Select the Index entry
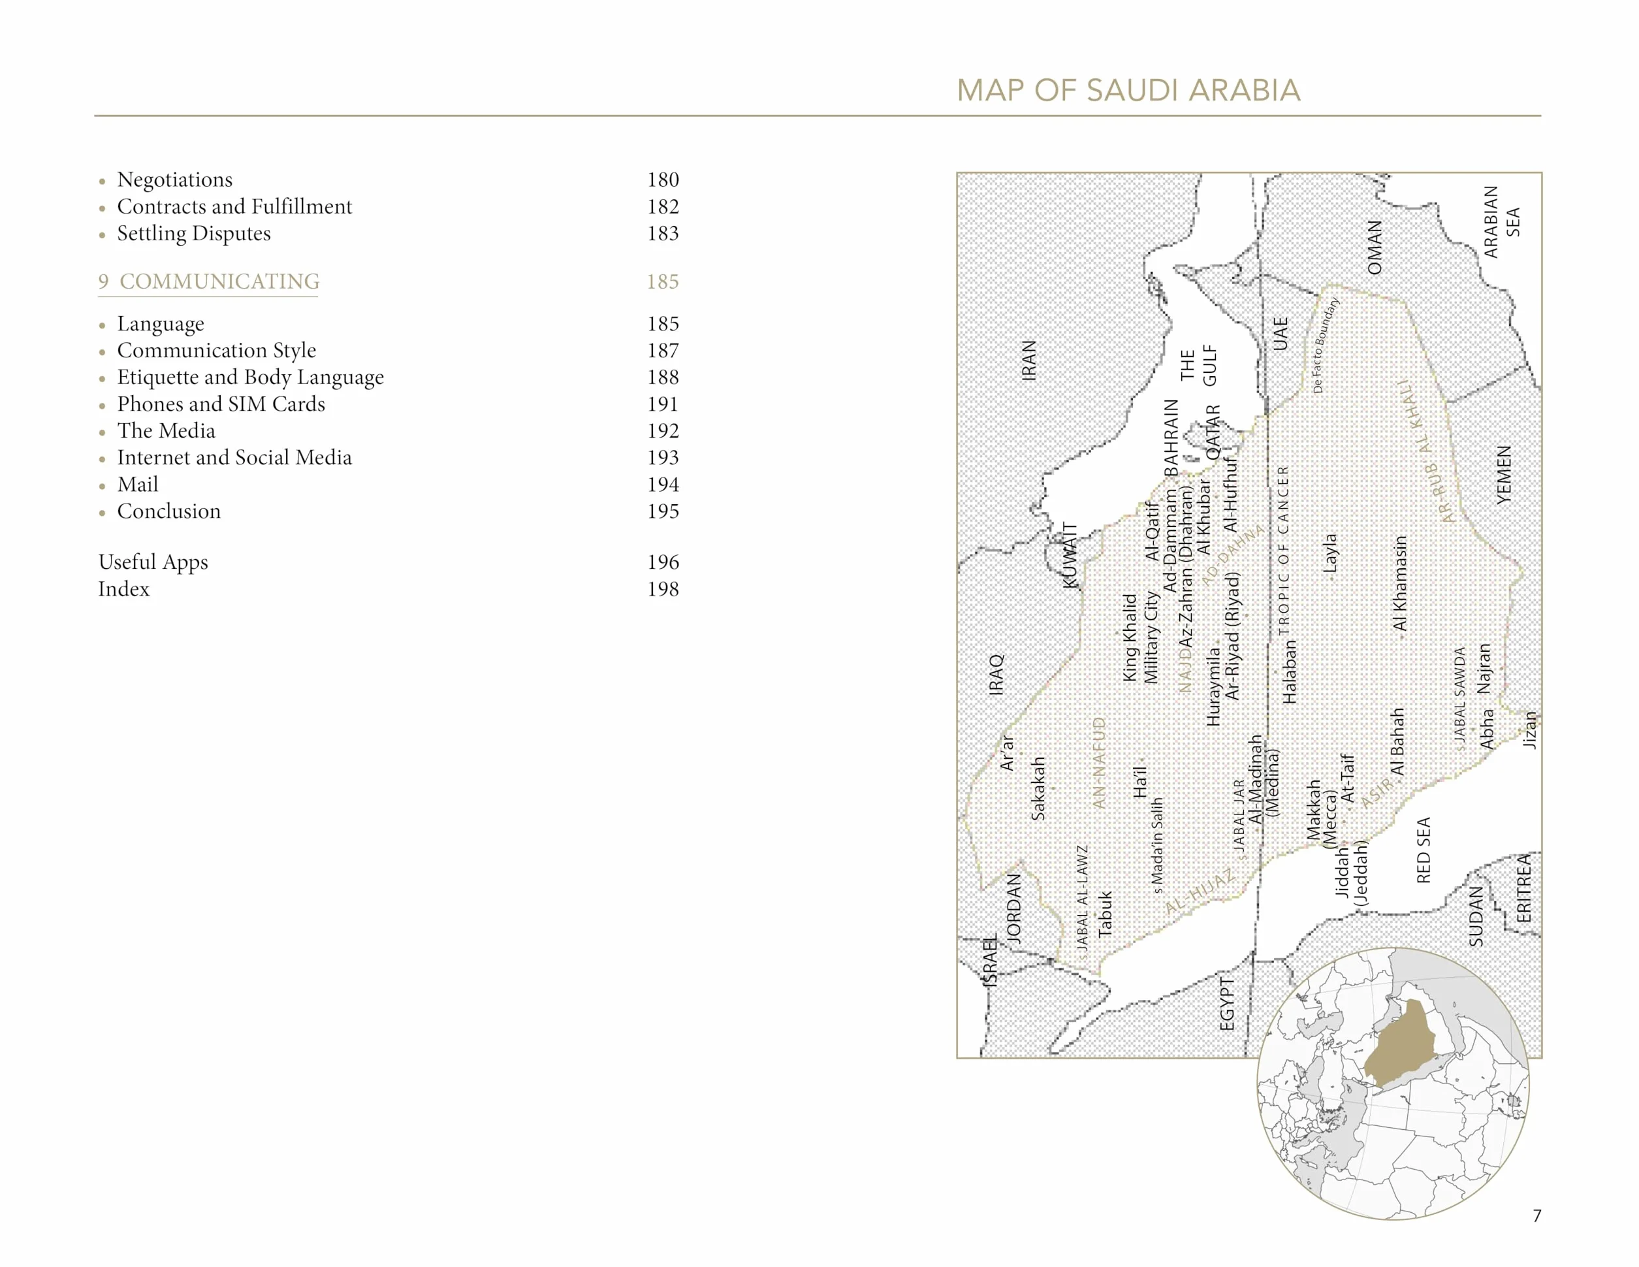The image size is (1639, 1267). (x=124, y=589)
